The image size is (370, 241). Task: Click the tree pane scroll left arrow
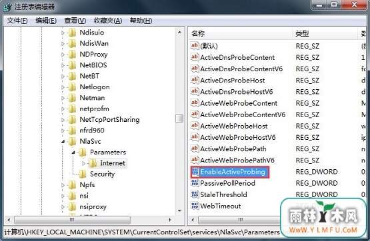[x=8, y=220]
